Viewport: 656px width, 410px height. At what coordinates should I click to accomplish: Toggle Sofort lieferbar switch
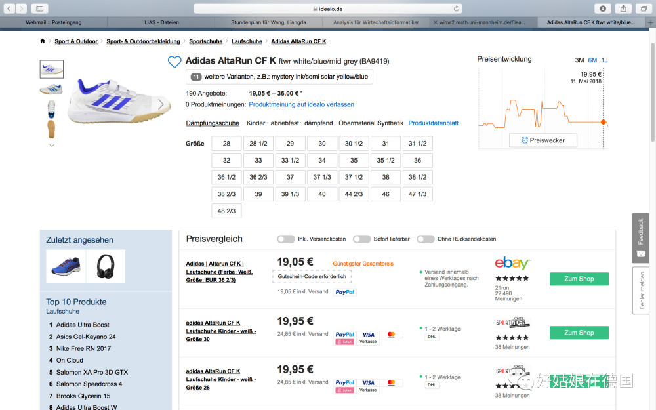point(361,239)
